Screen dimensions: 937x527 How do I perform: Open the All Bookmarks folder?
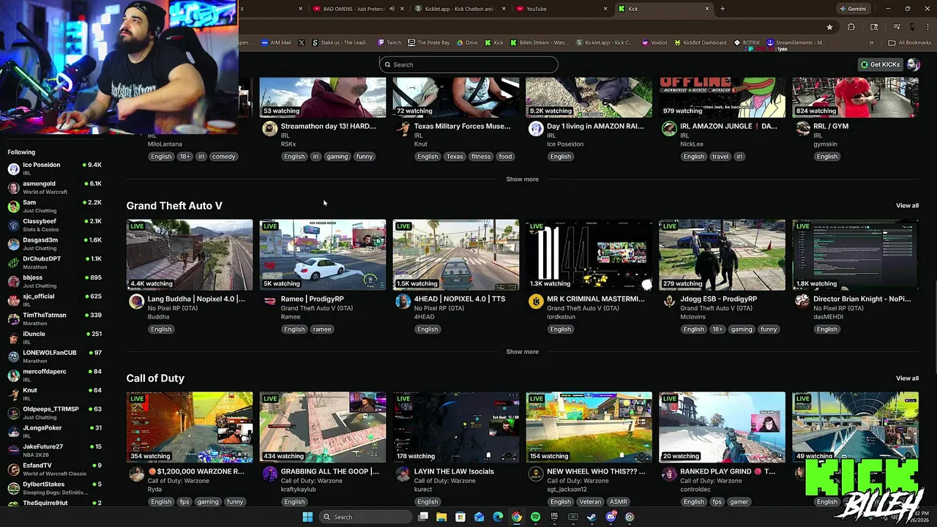click(x=909, y=42)
